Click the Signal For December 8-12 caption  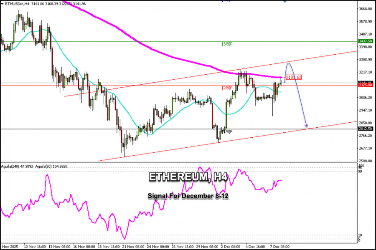point(188,196)
